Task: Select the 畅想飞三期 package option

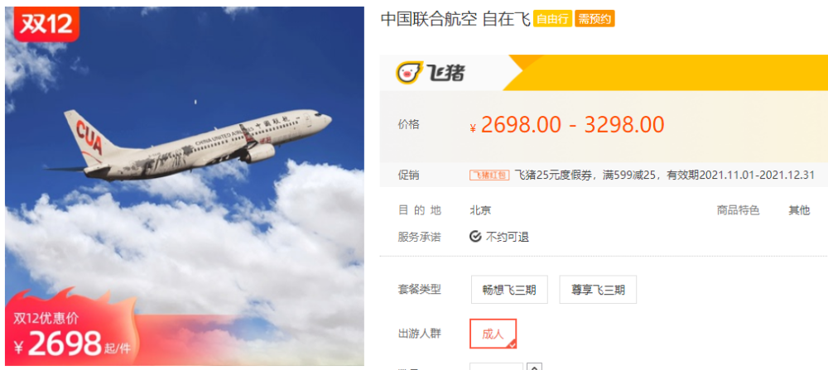Action: point(509,290)
